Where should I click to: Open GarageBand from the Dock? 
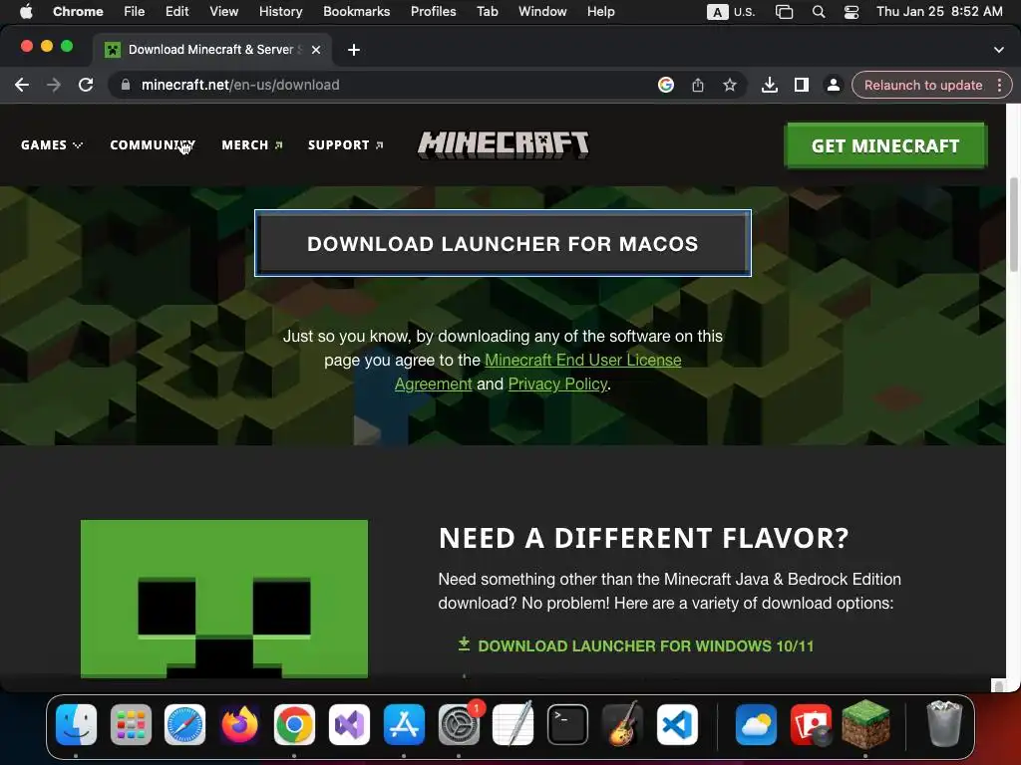pyautogui.click(x=622, y=724)
